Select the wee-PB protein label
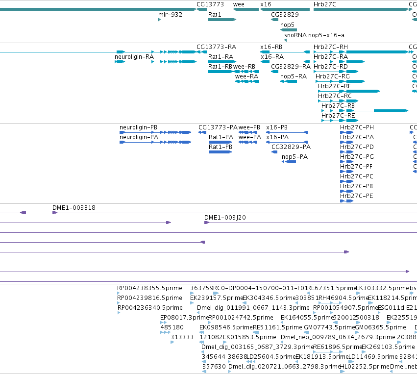 (249, 127)
